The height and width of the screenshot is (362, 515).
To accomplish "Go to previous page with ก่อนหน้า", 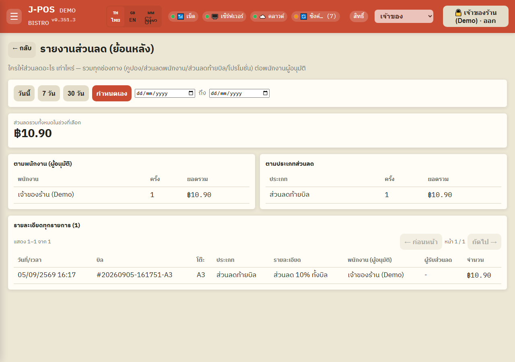I will (x=421, y=242).
